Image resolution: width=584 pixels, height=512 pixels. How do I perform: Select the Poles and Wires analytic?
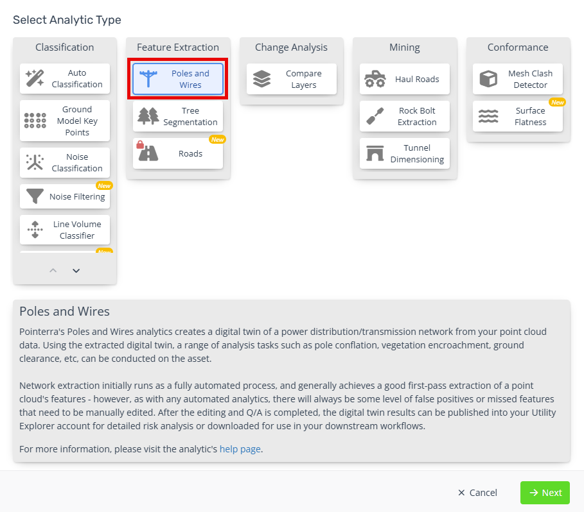tap(178, 79)
